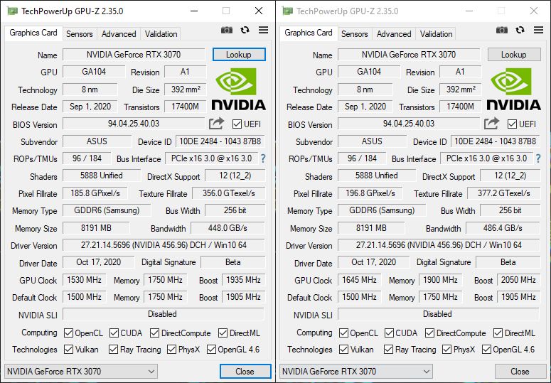Screen dimensions: 551x383
Task: Click the BIOS Version field in right window
Action: (409, 124)
